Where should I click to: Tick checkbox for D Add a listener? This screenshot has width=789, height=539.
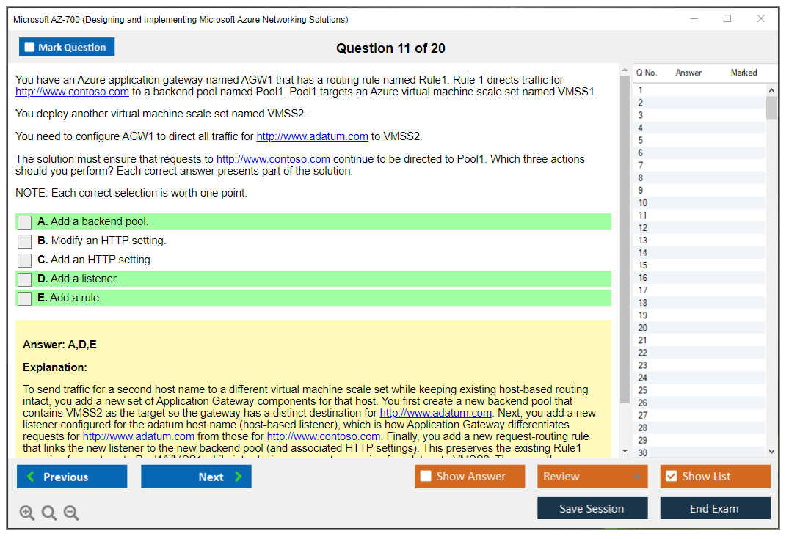[x=25, y=279]
